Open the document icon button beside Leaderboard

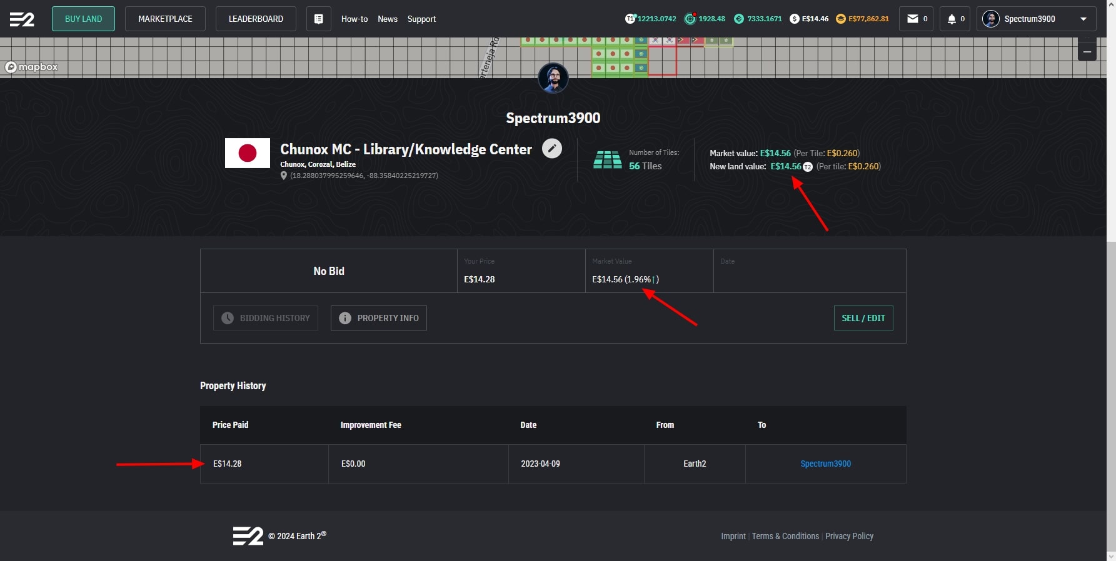click(318, 19)
